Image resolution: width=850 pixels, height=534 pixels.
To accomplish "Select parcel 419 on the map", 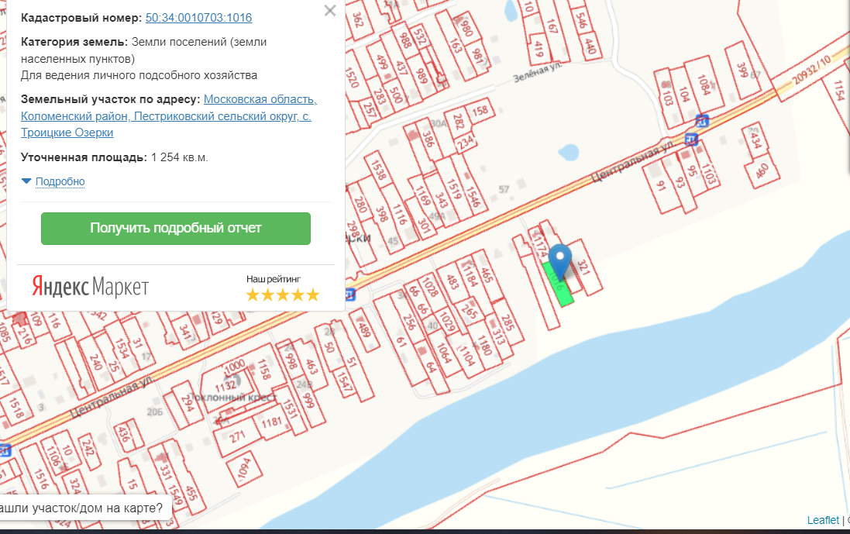I will pos(538,48).
